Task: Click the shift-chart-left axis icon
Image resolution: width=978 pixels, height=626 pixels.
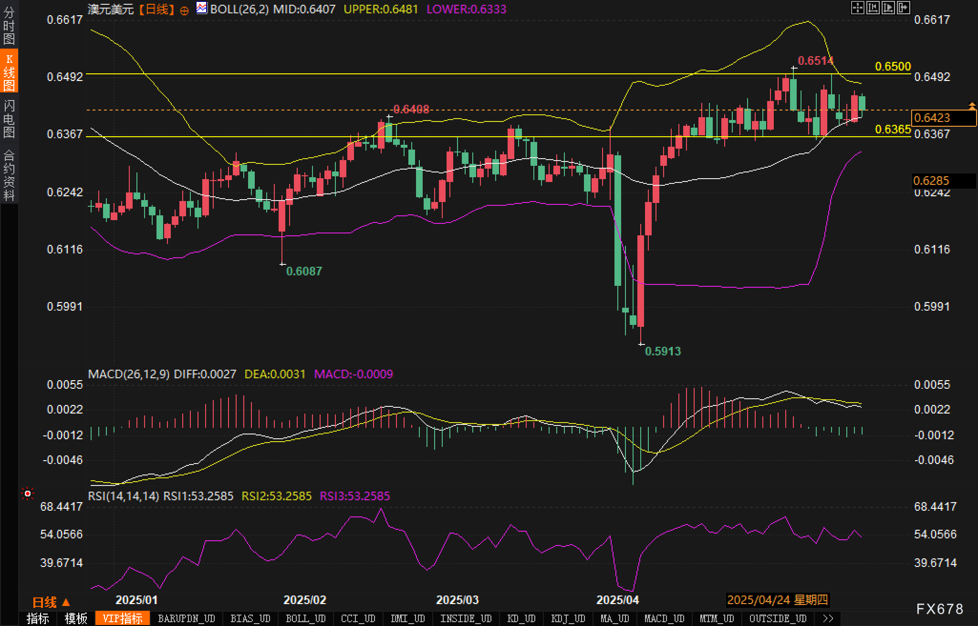Action: point(873,8)
